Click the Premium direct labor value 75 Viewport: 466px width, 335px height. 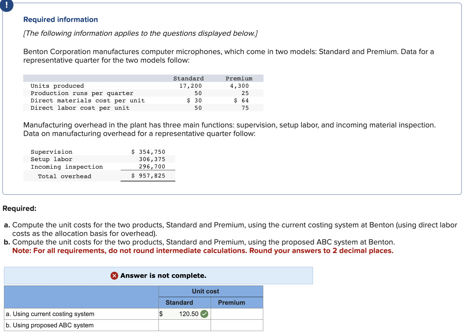245,108
